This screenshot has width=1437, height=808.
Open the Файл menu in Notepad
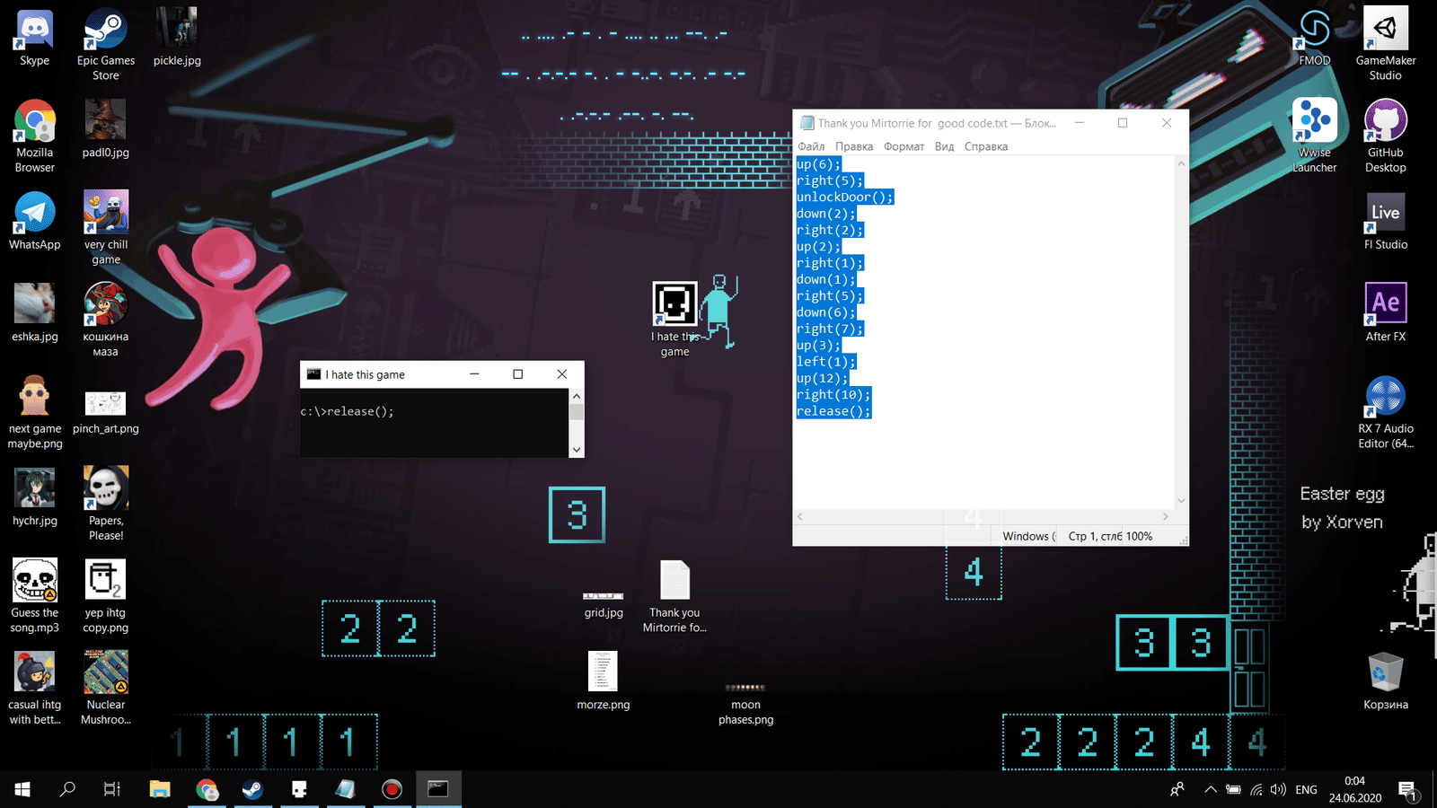(x=811, y=146)
